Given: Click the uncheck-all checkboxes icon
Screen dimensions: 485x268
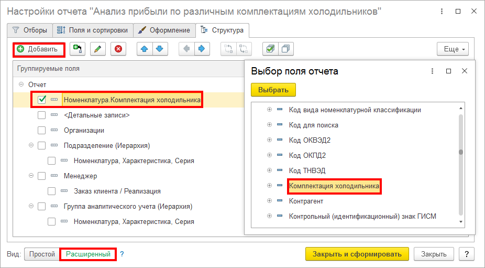Looking at the screenshot, I should tap(285, 49).
